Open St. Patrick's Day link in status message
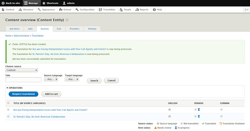The image size is (250, 131). pos(58,54)
